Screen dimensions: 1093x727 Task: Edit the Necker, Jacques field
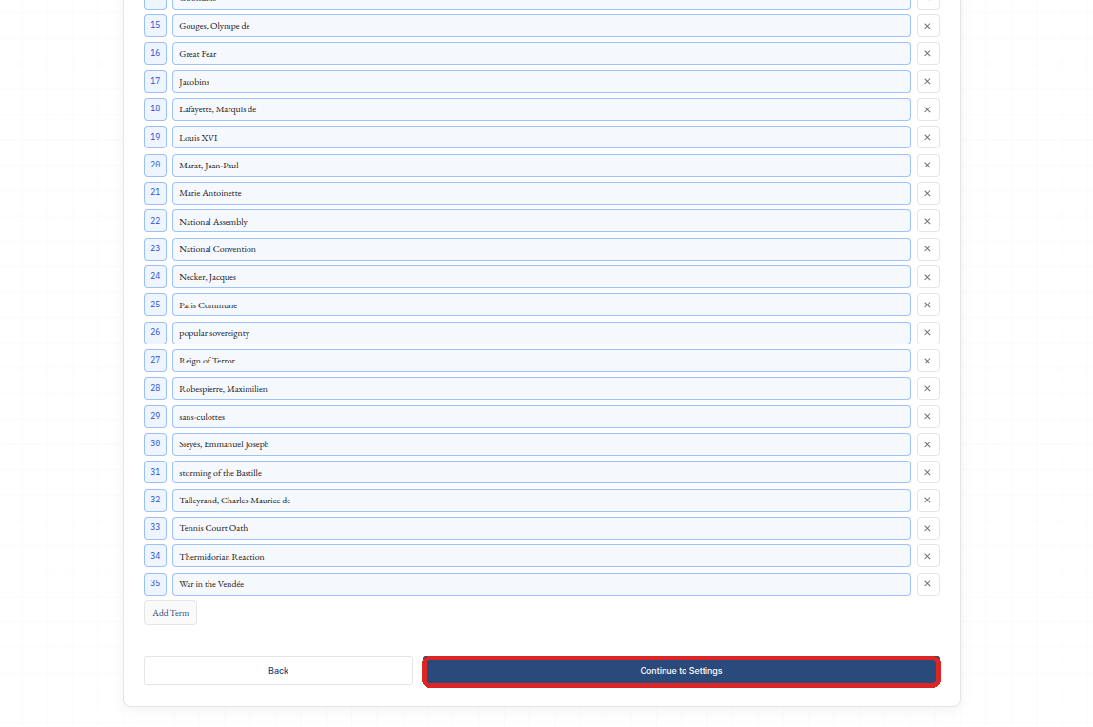[542, 277]
